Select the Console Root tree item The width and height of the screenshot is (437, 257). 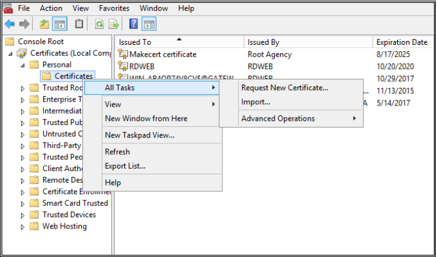point(41,42)
